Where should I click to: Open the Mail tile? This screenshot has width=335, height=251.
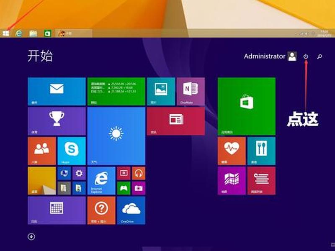[x=57, y=91]
